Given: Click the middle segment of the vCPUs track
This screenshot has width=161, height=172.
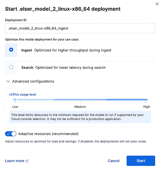Looking at the screenshot, I should (80, 100).
